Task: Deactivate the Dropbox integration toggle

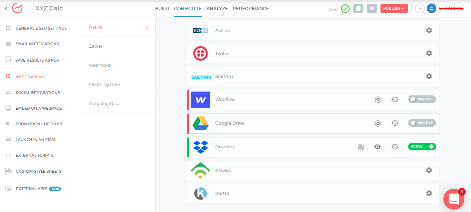Action: coord(422,147)
